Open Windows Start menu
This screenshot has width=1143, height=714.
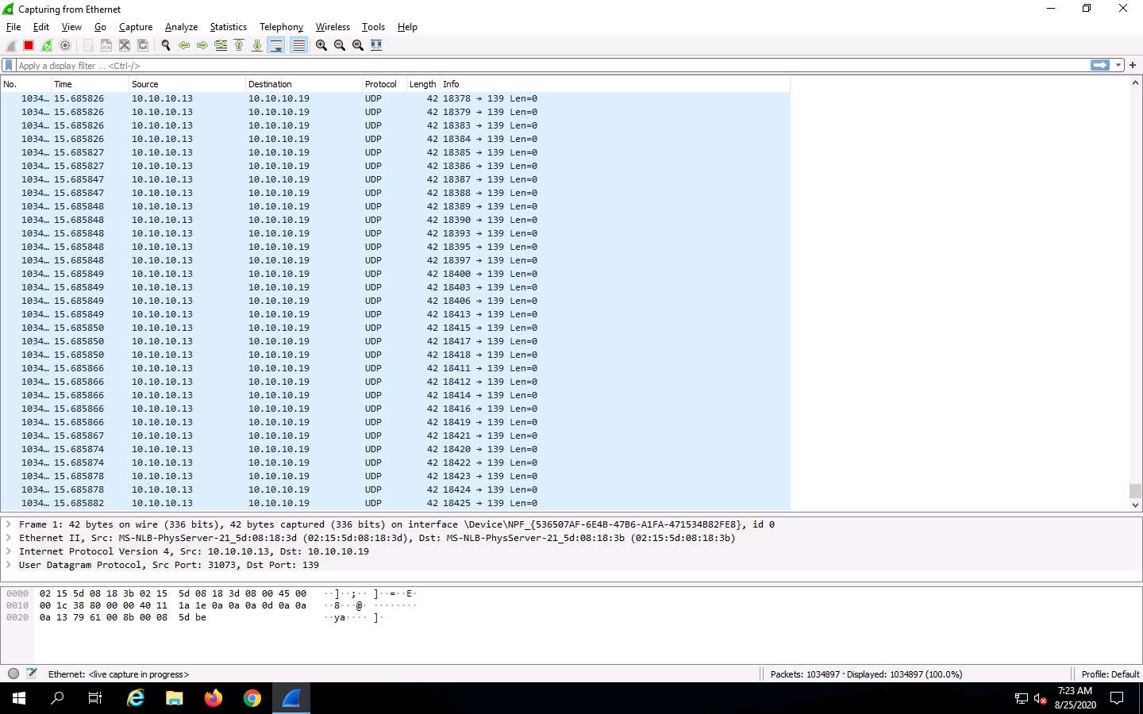click(19, 698)
